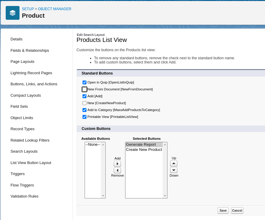Click the down scroll arrow of Selected Buttons list
Image resolution: width=265 pixels, height=220 pixels.
pos(165,195)
